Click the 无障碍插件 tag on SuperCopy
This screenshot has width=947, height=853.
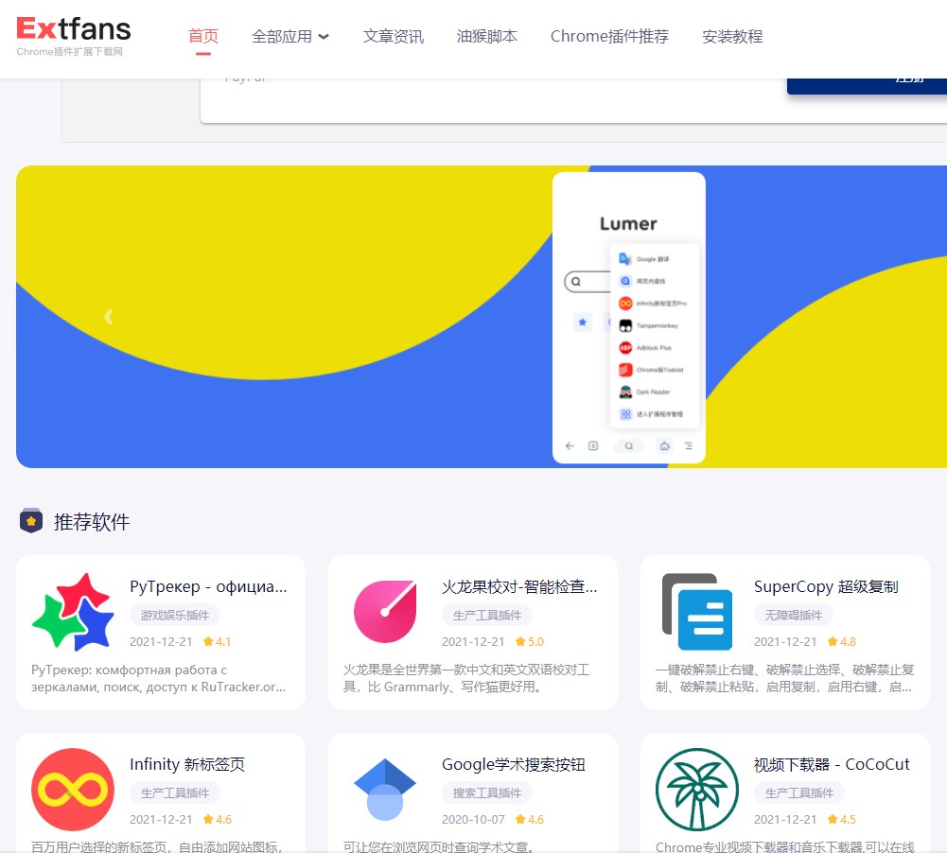tap(793, 615)
